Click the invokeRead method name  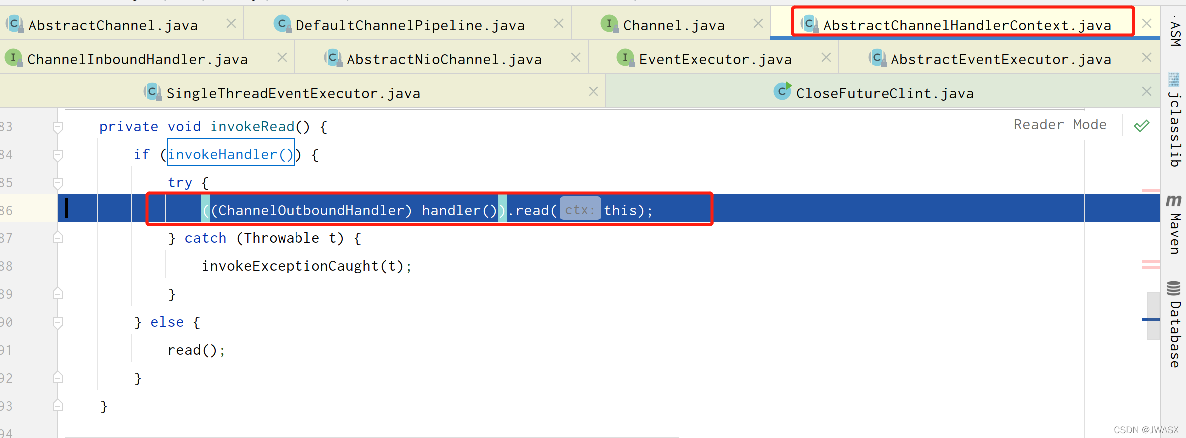point(252,126)
